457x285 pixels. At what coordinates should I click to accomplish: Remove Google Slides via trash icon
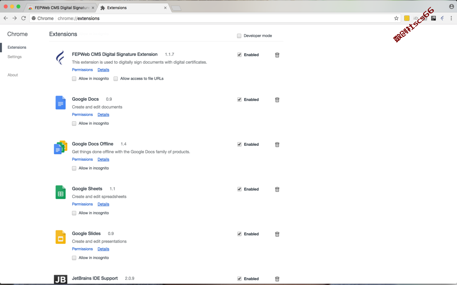[x=277, y=234]
